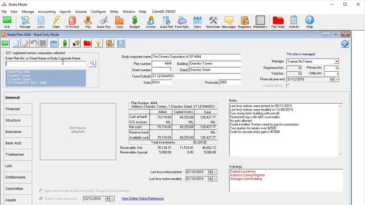Viewport: 365px width, 205px height.
Task: Expand the Manager dropdown
Action: click(x=336, y=61)
